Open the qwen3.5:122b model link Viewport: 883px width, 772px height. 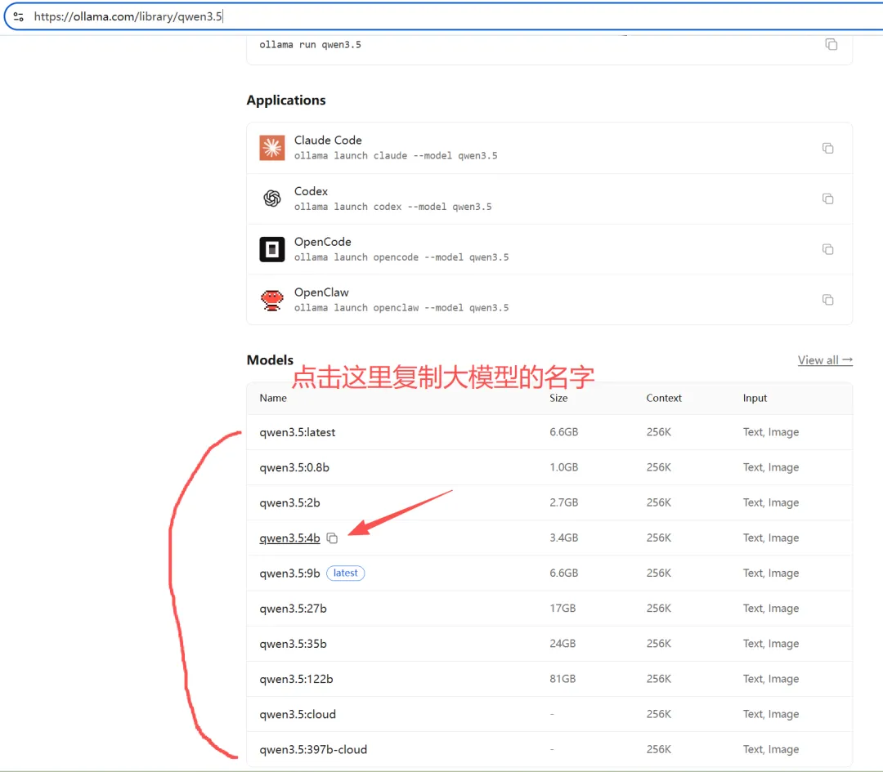(x=296, y=679)
